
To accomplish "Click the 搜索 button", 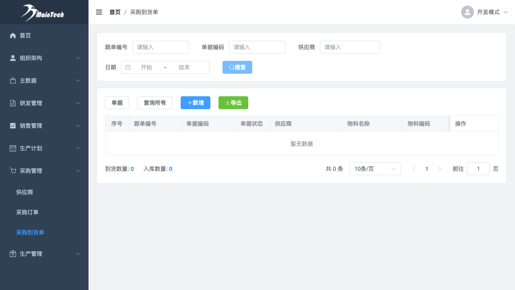I will pyautogui.click(x=237, y=67).
